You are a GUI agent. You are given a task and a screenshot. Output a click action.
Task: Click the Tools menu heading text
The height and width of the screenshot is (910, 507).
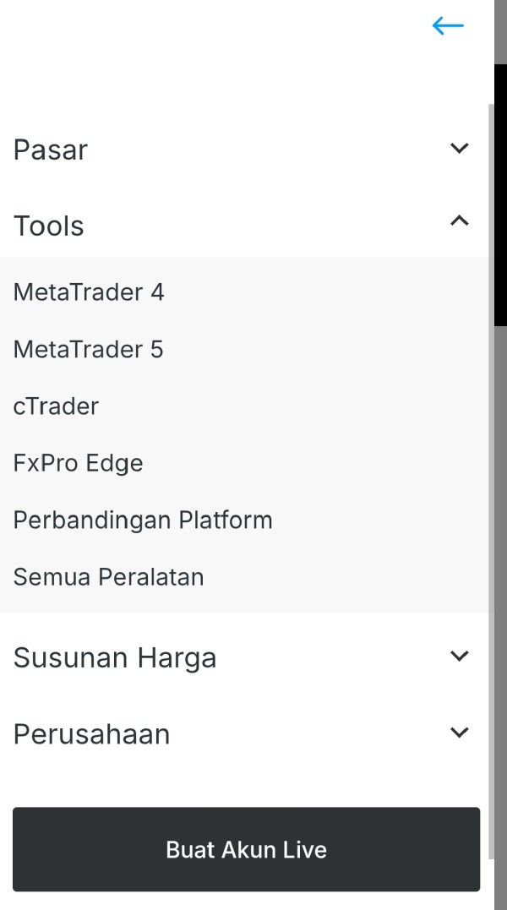[49, 226]
